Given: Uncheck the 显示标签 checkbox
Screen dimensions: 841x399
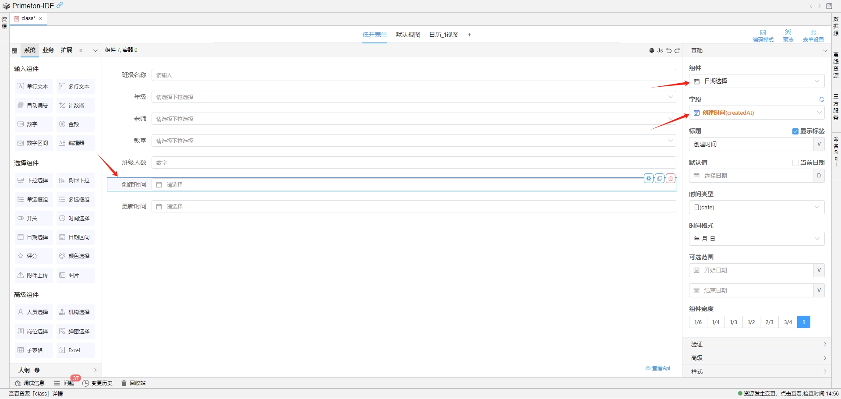Looking at the screenshot, I should (x=795, y=131).
